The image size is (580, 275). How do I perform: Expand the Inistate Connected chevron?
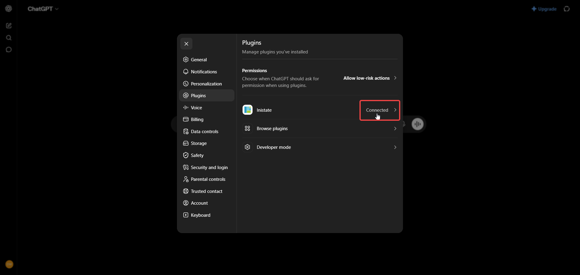(395, 110)
